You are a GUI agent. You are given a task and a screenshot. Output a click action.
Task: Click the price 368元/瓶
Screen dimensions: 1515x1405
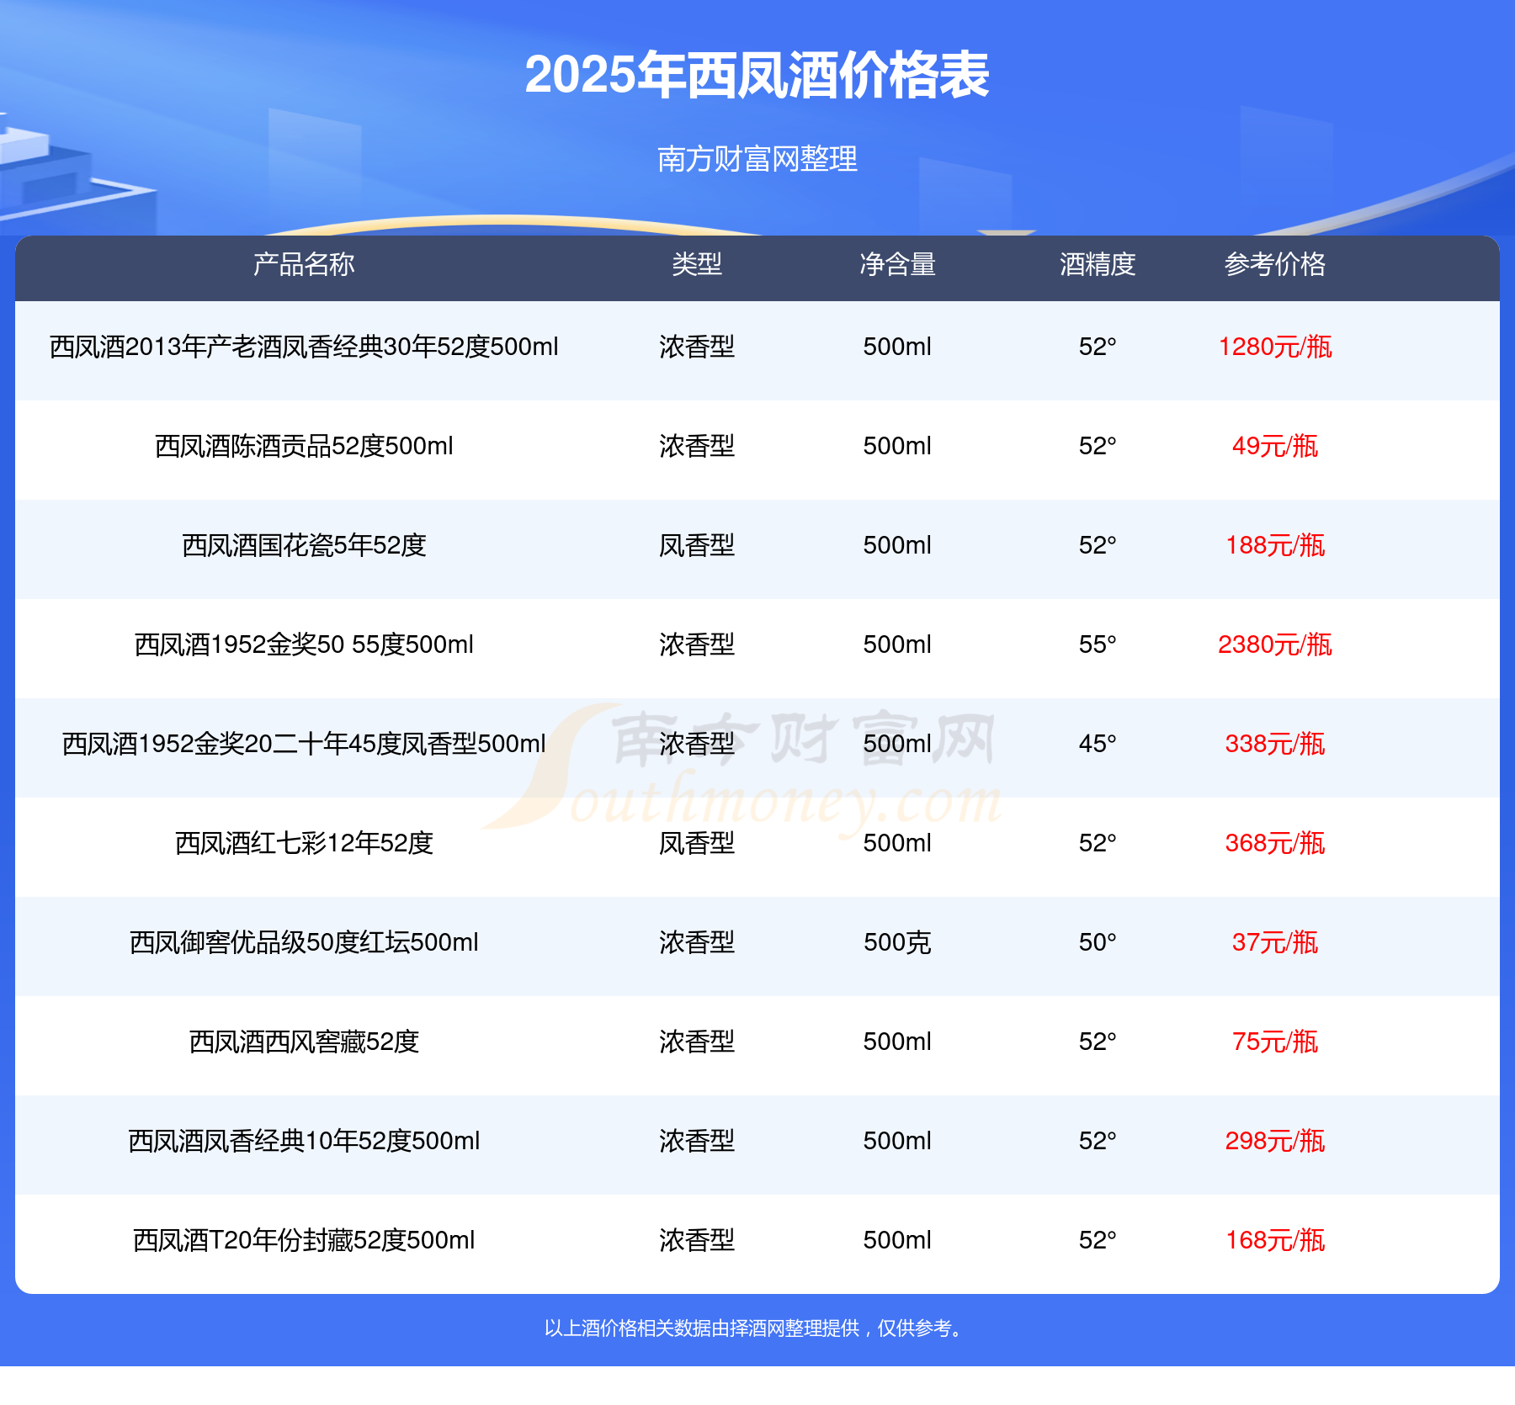[x=1275, y=843]
